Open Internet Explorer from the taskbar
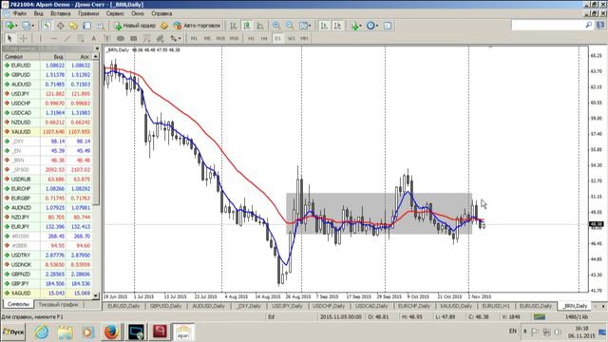The width and height of the screenshot is (608, 342). tap(42, 332)
